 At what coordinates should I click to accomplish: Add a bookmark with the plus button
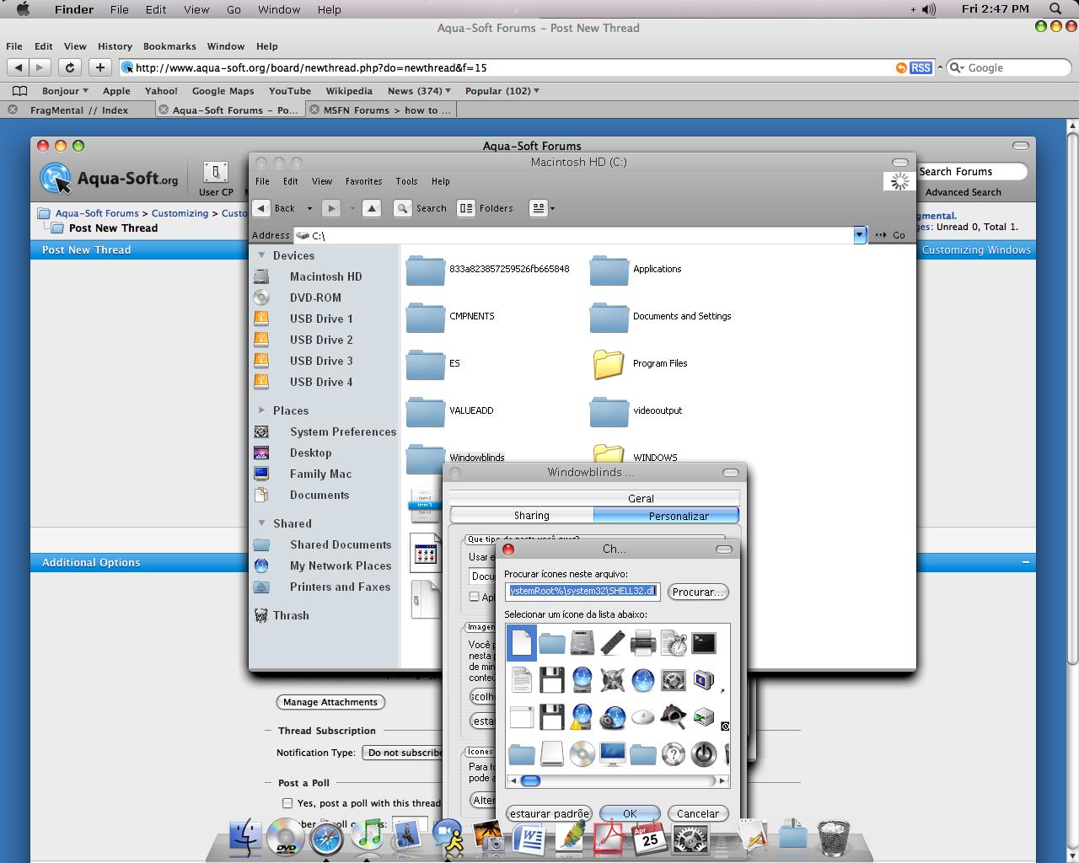100,67
